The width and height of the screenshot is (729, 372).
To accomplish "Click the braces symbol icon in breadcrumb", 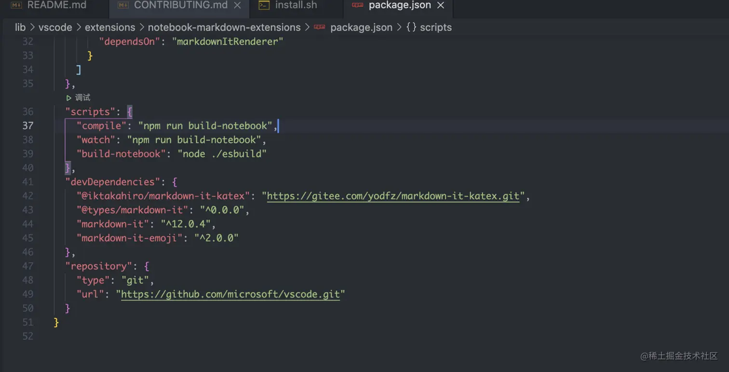I will point(411,28).
